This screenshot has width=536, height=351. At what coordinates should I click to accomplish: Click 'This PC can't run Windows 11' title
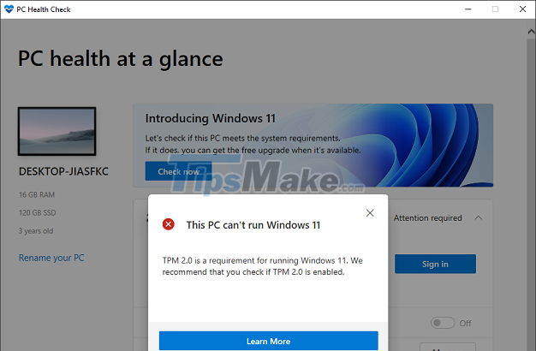tap(253, 225)
